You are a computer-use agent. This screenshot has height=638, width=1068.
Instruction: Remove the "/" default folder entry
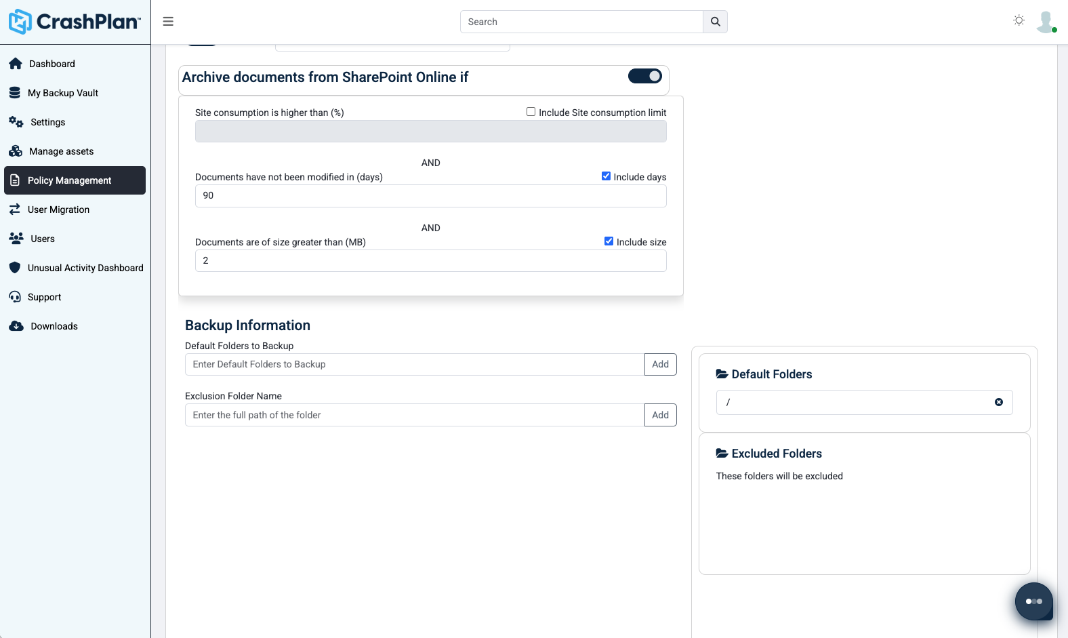999,402
